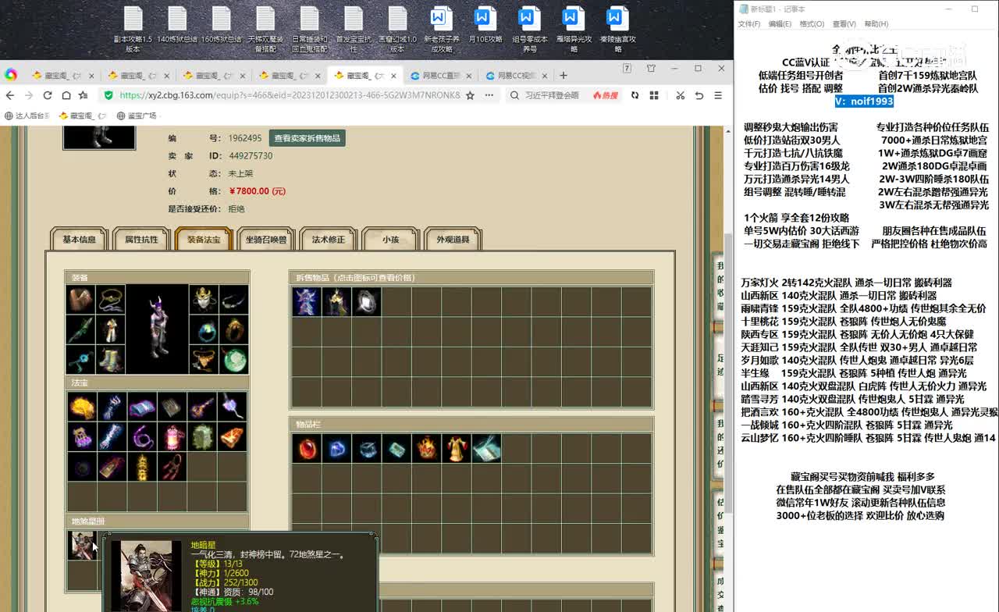Open the Notepad 编辑(E) menu
This screenshot has width=999, height=612.
[780, 24]
